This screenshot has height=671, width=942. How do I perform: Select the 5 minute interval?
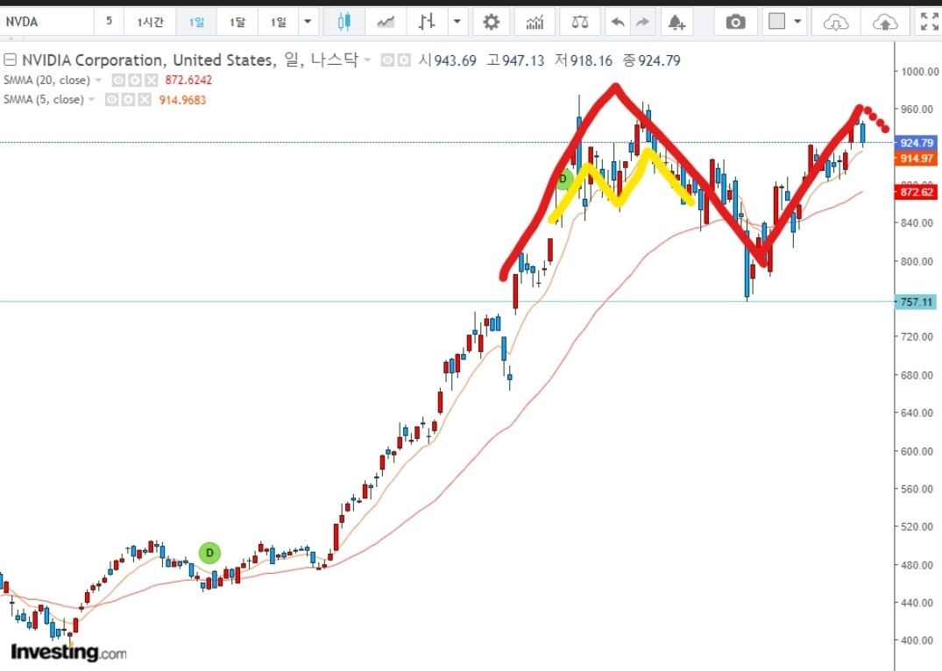tap(109, 22)
